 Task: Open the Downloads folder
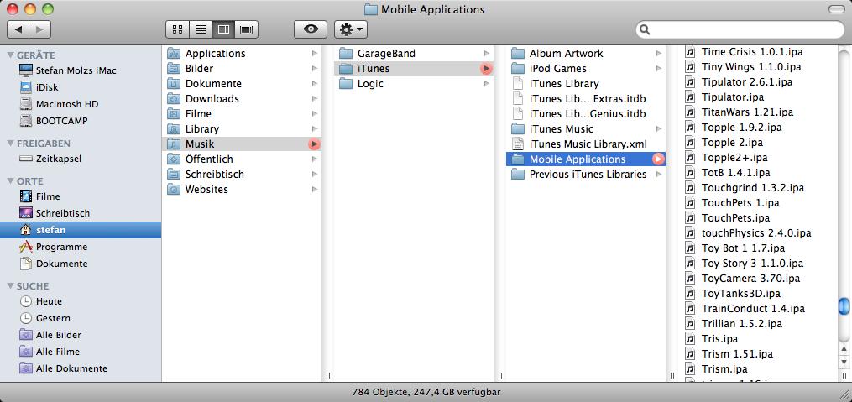[243, 99]
